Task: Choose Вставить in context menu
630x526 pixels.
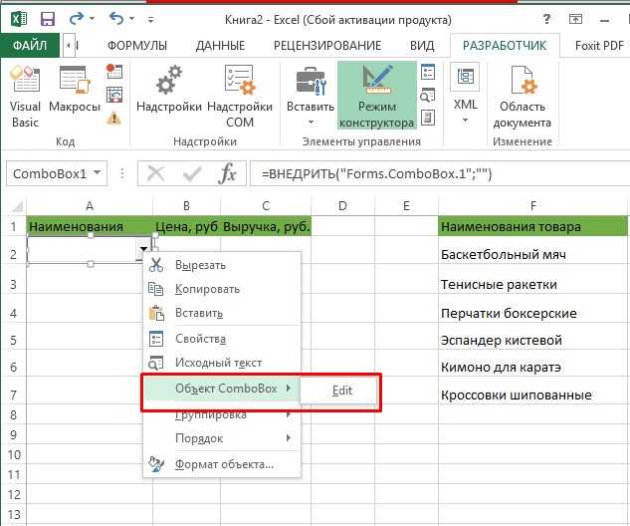Action: point(222,313)
